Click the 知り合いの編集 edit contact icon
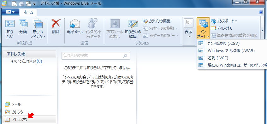Screen dimensions: 267x124 click(x=133, y=24)
